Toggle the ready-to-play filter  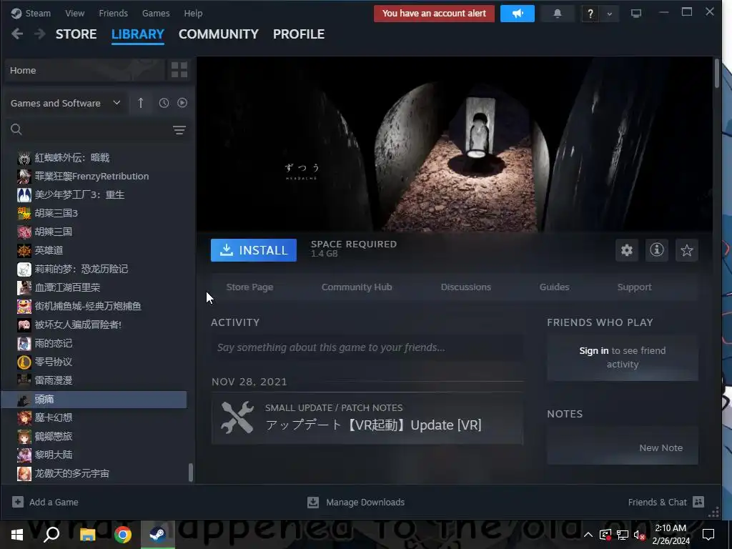[182, 103]
